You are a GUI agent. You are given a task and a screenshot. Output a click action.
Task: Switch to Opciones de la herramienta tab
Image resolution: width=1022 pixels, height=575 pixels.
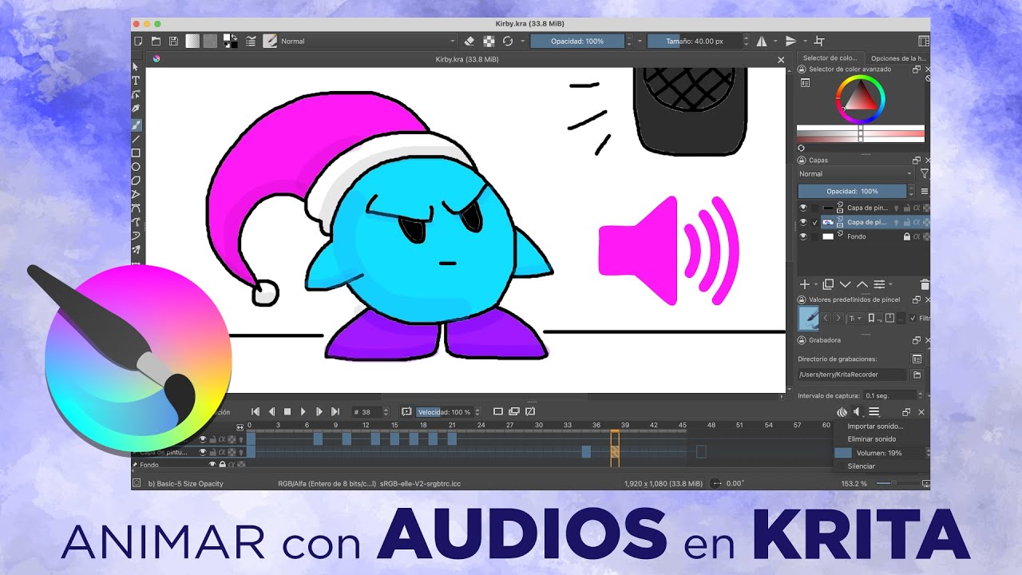coord(897,58)
